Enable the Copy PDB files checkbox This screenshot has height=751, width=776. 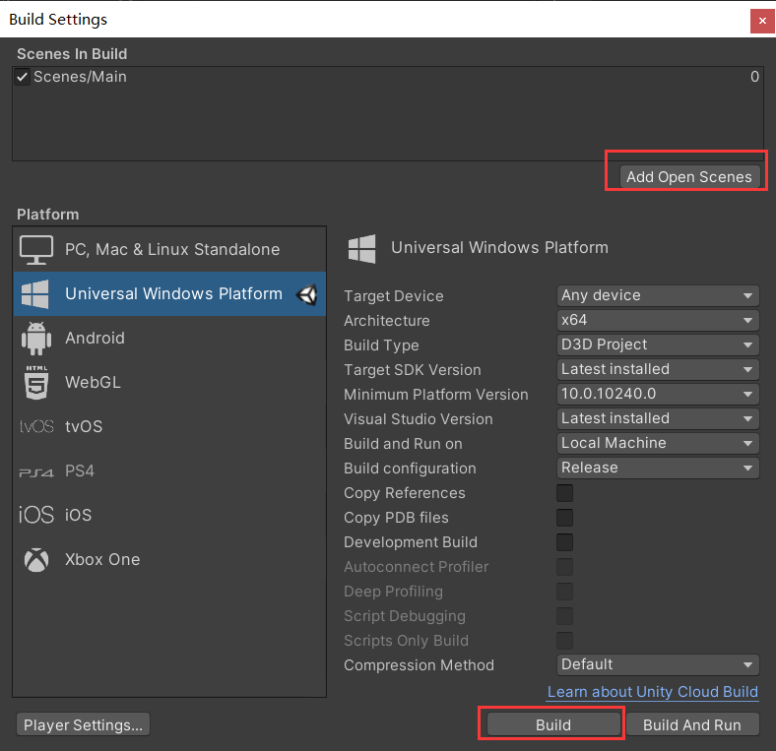coord(564,518)
